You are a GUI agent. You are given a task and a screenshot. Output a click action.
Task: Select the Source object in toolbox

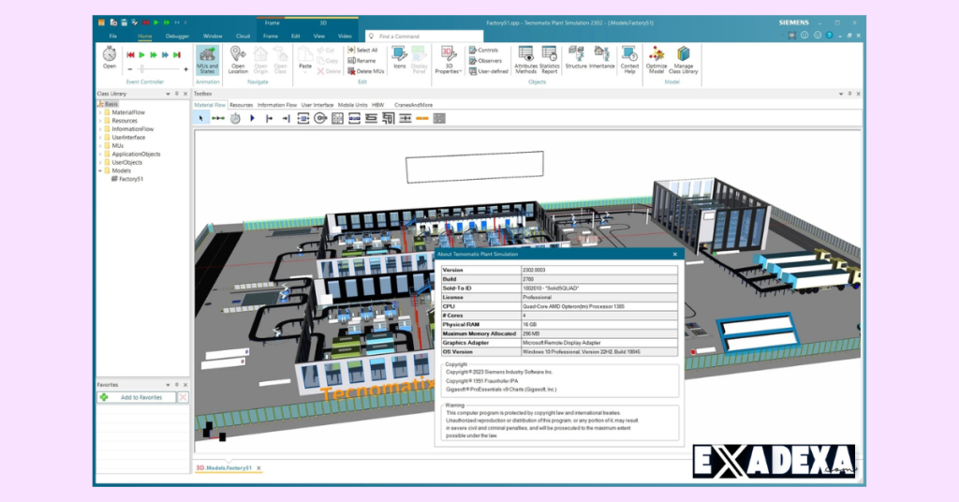click(x=252, y=119)
